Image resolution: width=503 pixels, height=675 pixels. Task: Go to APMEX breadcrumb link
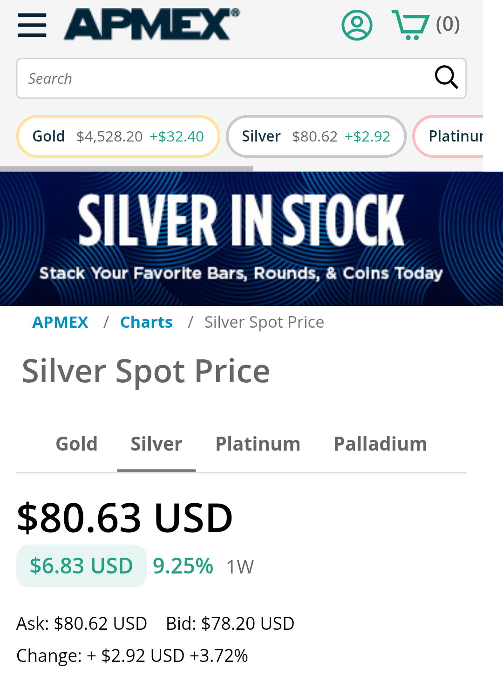(x=60, y=322)
